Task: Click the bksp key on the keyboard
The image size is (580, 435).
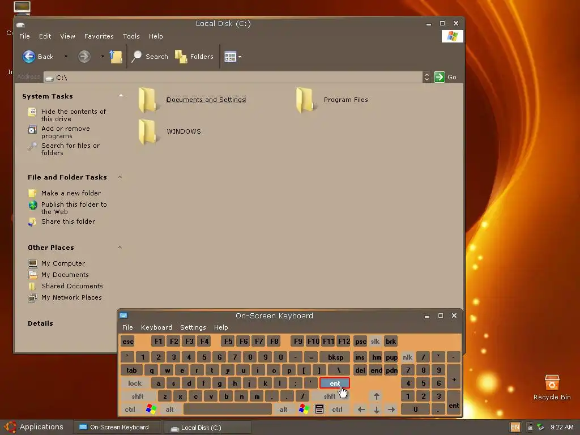Action: (x=335, y=357)
